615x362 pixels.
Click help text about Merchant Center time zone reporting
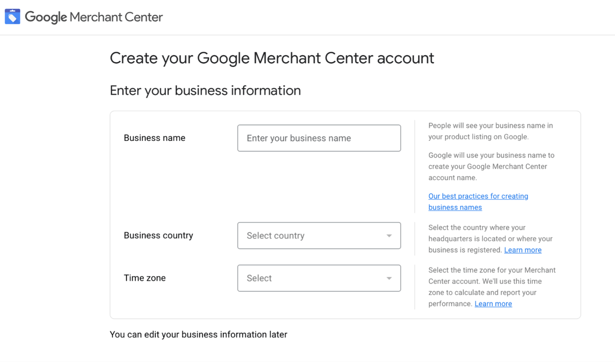(x=491, y=281)
